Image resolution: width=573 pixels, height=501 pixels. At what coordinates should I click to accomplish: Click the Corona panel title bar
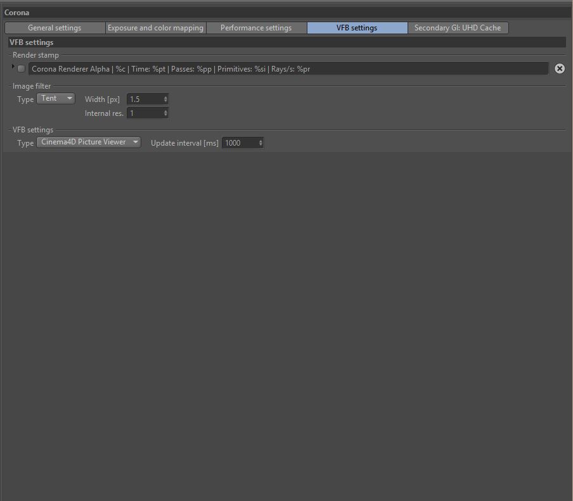(286, 13)
